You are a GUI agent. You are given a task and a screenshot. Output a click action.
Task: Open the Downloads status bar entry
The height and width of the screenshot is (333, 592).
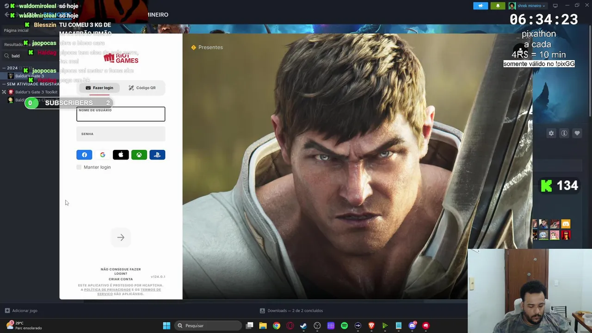tap(291, 311)
